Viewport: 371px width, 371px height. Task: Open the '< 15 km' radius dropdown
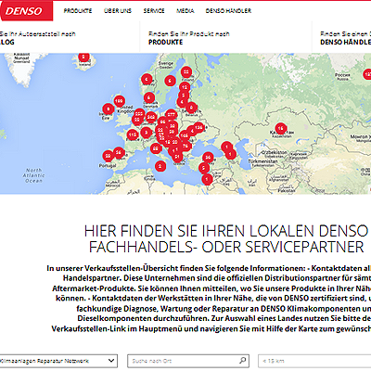point(314,361)
